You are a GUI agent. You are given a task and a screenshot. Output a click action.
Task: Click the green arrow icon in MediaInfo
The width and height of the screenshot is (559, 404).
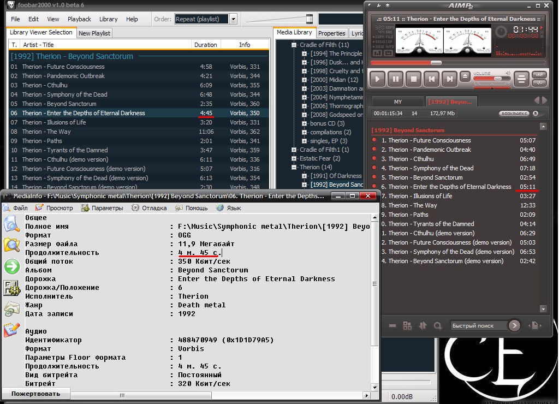[x=11, y=266]
